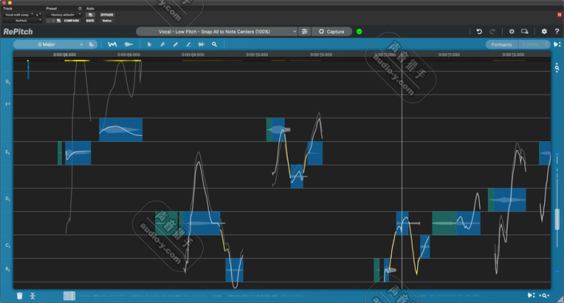Select the magnifier zoom tool
This screenshot has height=303, width=564.
(x=214, y=44)
